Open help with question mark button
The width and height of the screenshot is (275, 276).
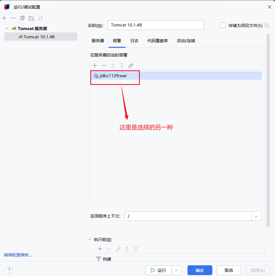pos(9,270)
